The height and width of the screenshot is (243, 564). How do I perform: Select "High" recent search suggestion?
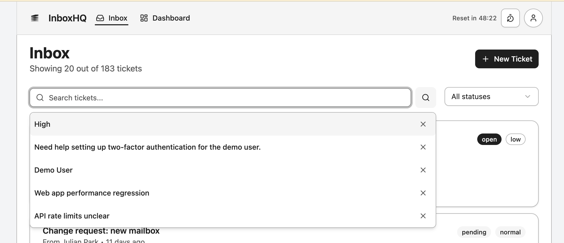(42, 124)
